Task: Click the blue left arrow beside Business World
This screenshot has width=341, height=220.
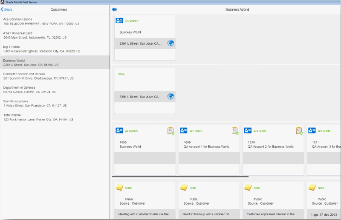Action: (114, 9)
